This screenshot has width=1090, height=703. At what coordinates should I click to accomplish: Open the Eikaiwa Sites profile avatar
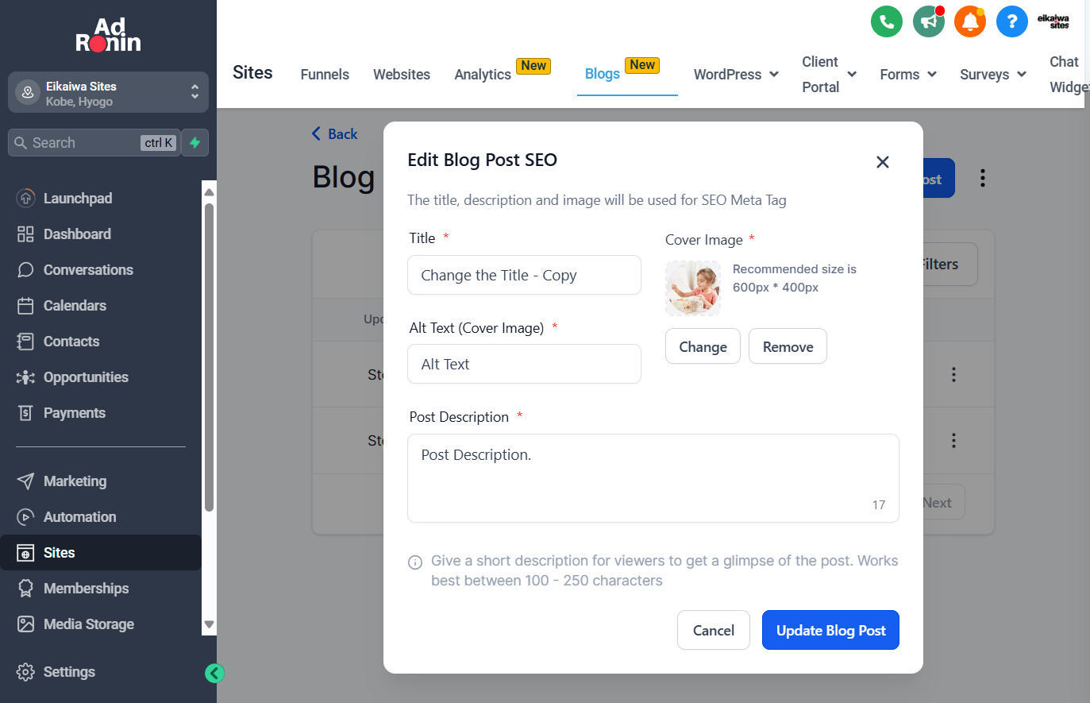click(1053, 21)
